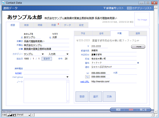Toggle the status area icon in bottom bar
This screenshot has height=118, width=159.
14,115
